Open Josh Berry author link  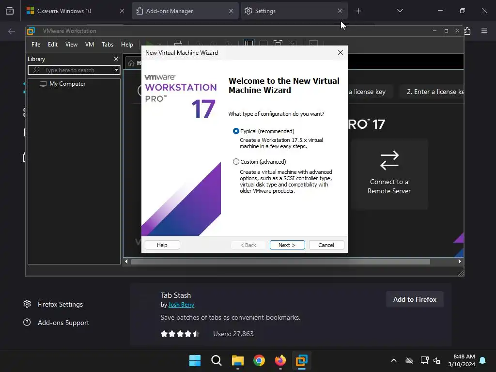point(181,305)
